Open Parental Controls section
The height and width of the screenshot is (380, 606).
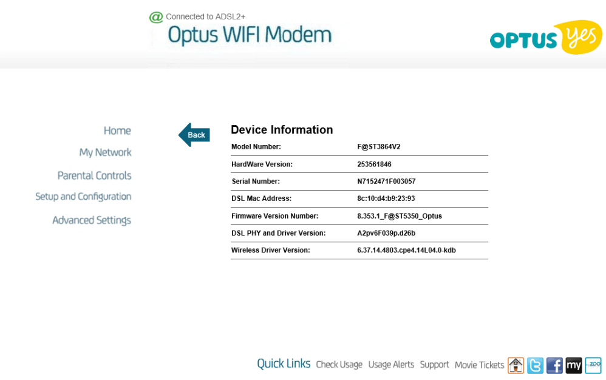coord(94,175)
